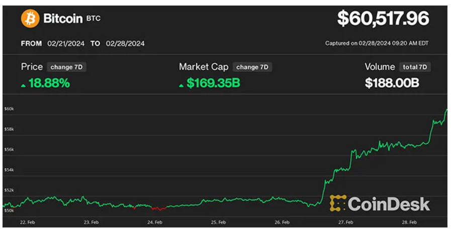
Task: Click the $60,517.96 current price
Action: 383,19
